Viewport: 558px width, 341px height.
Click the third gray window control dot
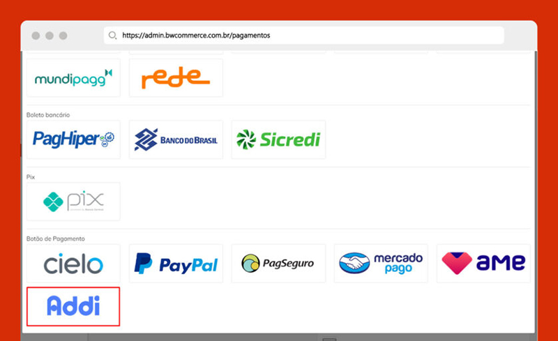pos(63,36)
